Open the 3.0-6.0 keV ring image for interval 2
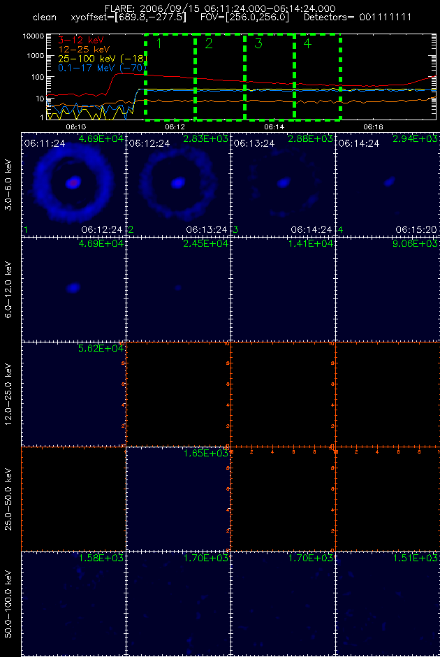Image resolution: width=440 pixels, height=657 pixels. click(x=178, y=185)
